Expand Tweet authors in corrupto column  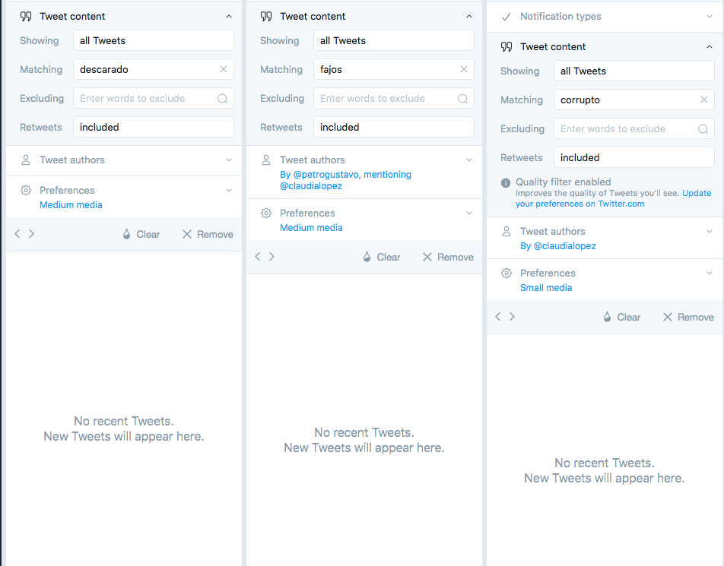(x=710, y=232)
